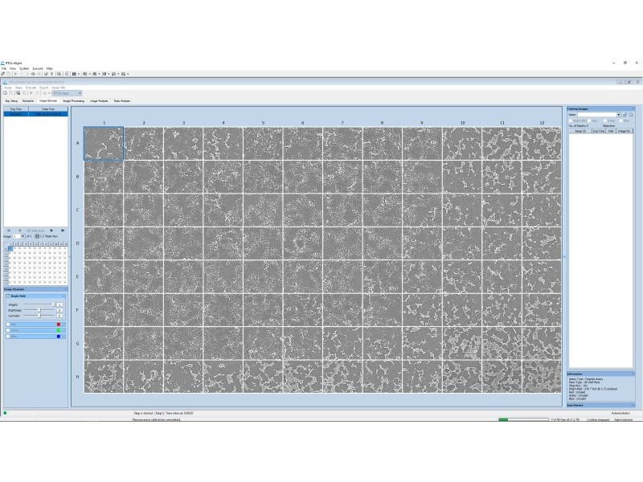The image size is (643, 482).
Task: Click the play icon in inner toolbar
Action: click(31, 93)
